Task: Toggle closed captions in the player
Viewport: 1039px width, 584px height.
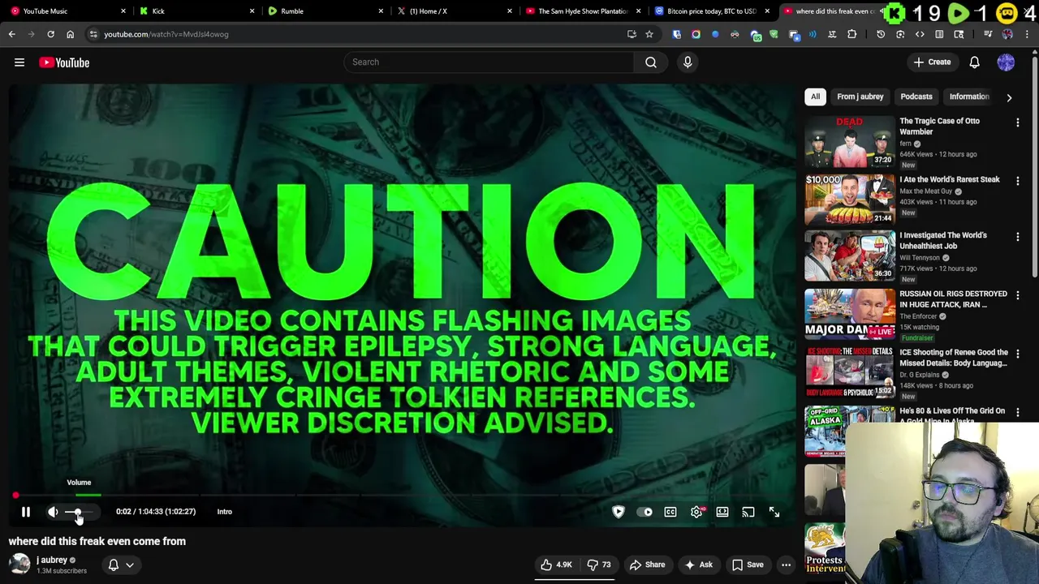Action: [670, 512]
